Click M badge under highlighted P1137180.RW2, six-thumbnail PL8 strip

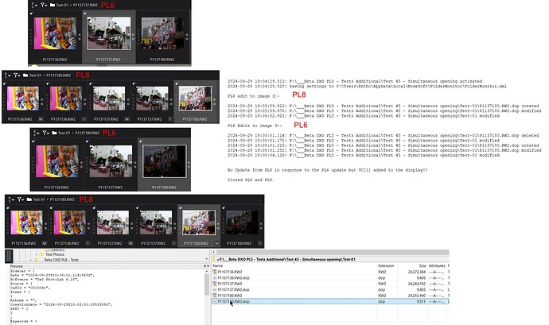(x=216, y=243)
